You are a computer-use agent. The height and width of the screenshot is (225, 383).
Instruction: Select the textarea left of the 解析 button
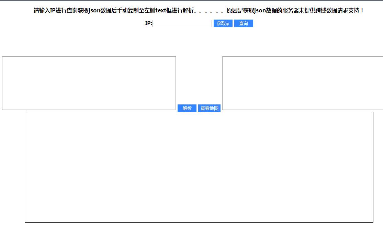click(x=89, y=83)
